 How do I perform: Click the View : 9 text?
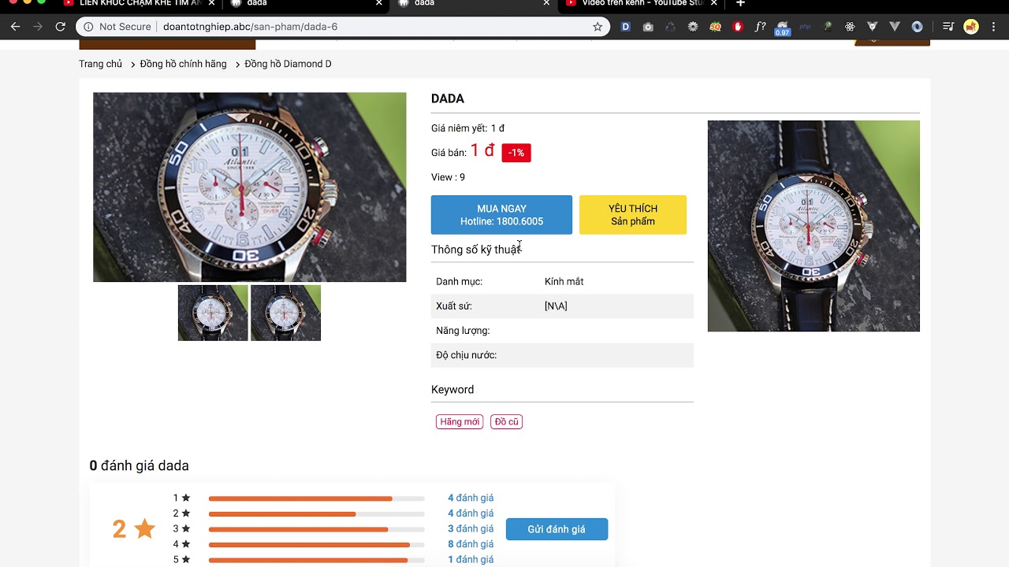[x=448, y=177]
